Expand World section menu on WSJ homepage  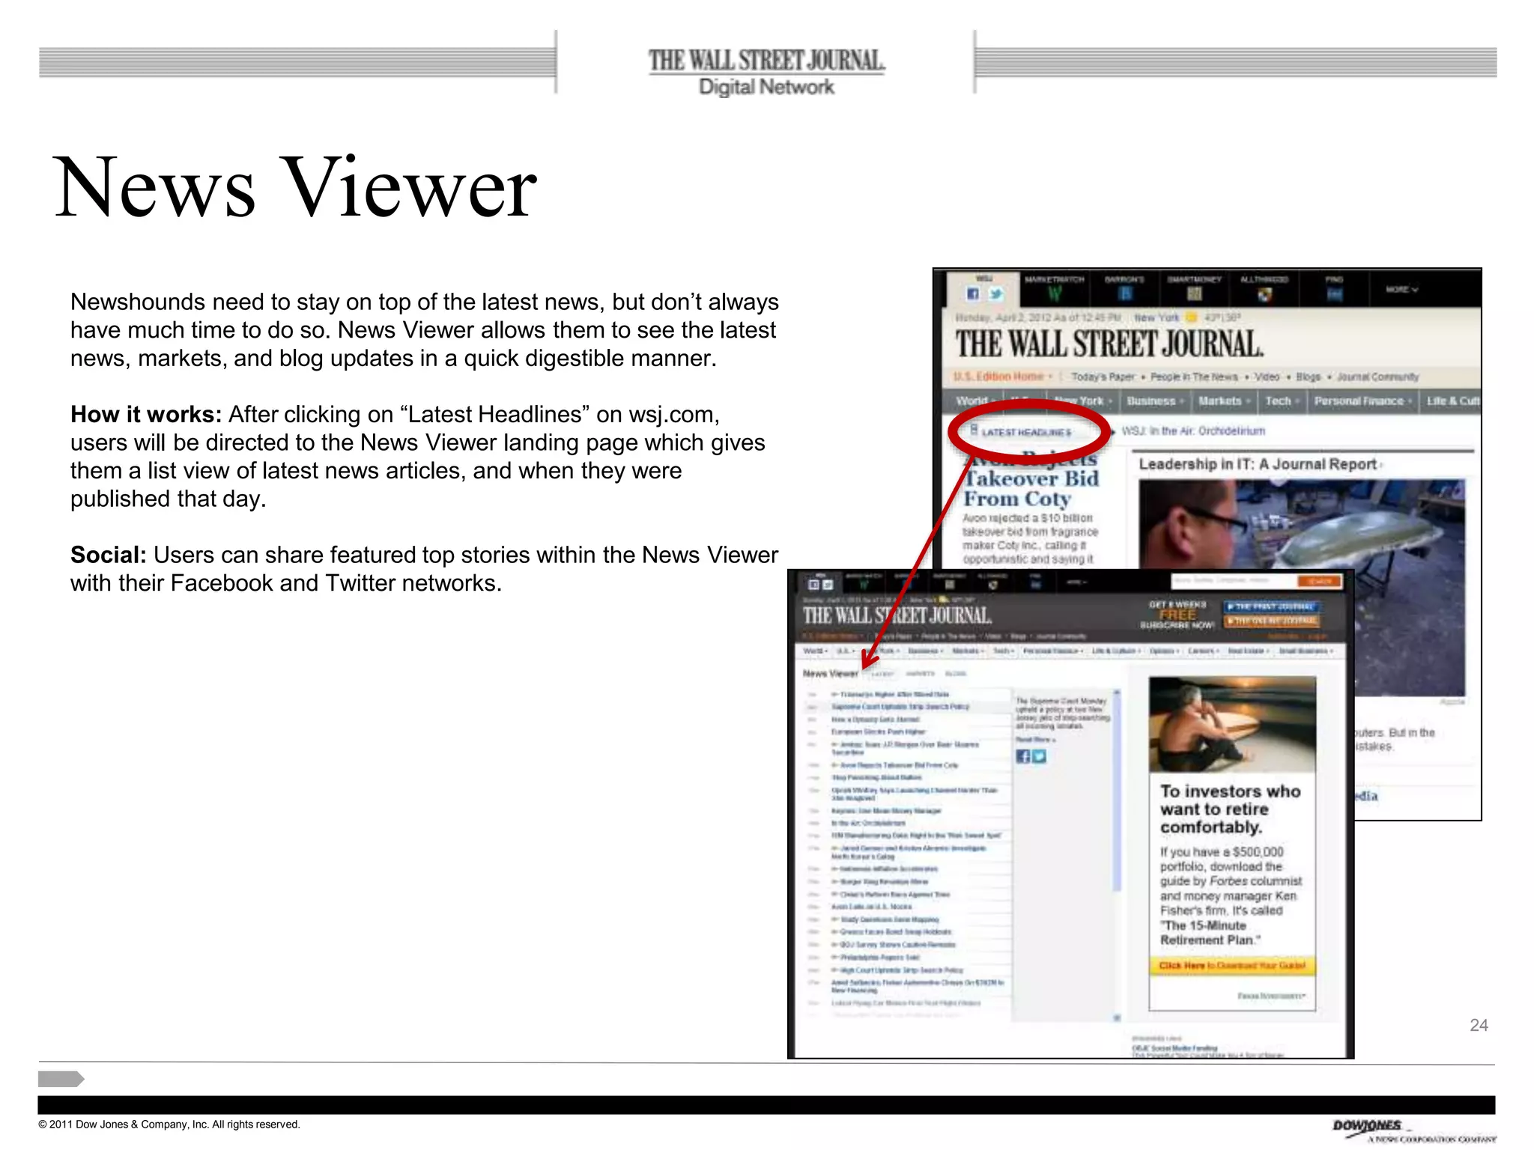pos(976,401)
